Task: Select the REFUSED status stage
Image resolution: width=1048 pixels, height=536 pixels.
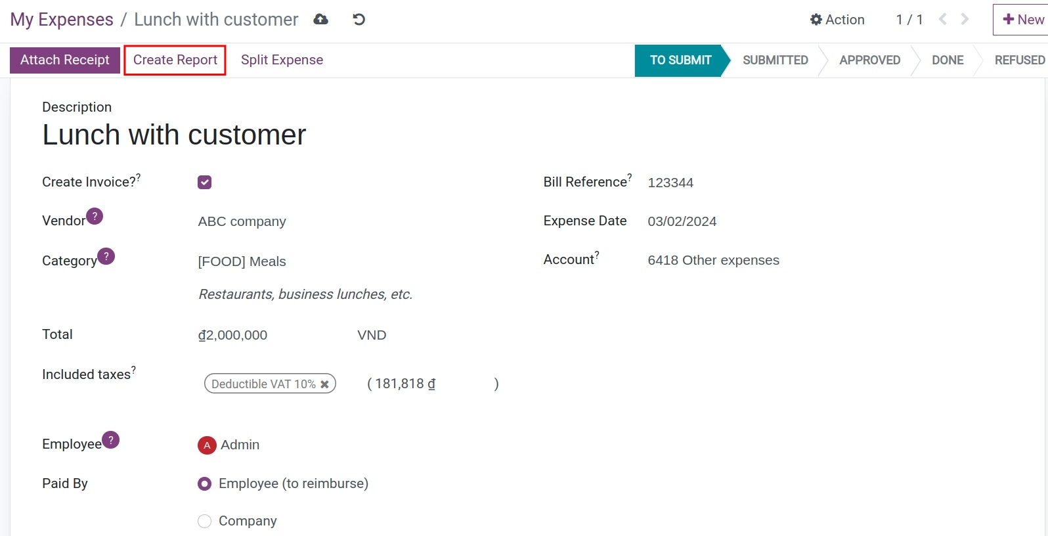Action: coord(1019,60)
